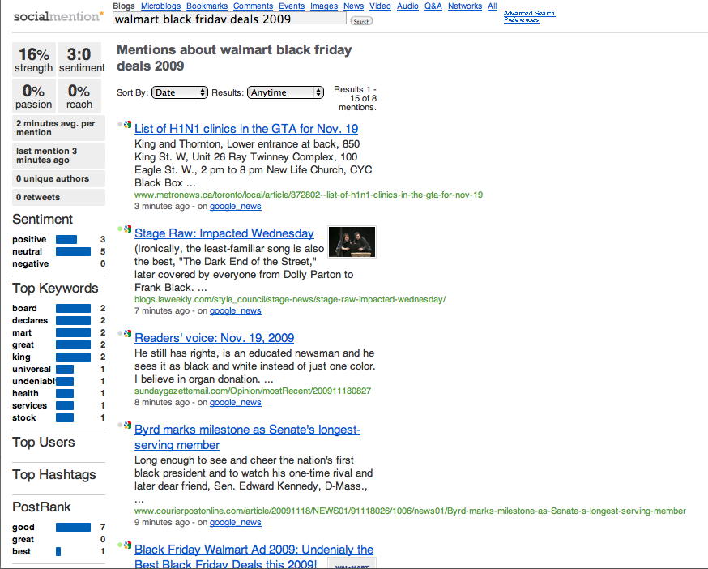This screenshot has height=569, width=708.
Task: Click Google News icon beside Readers' voice result
Action: pos(128,333)
